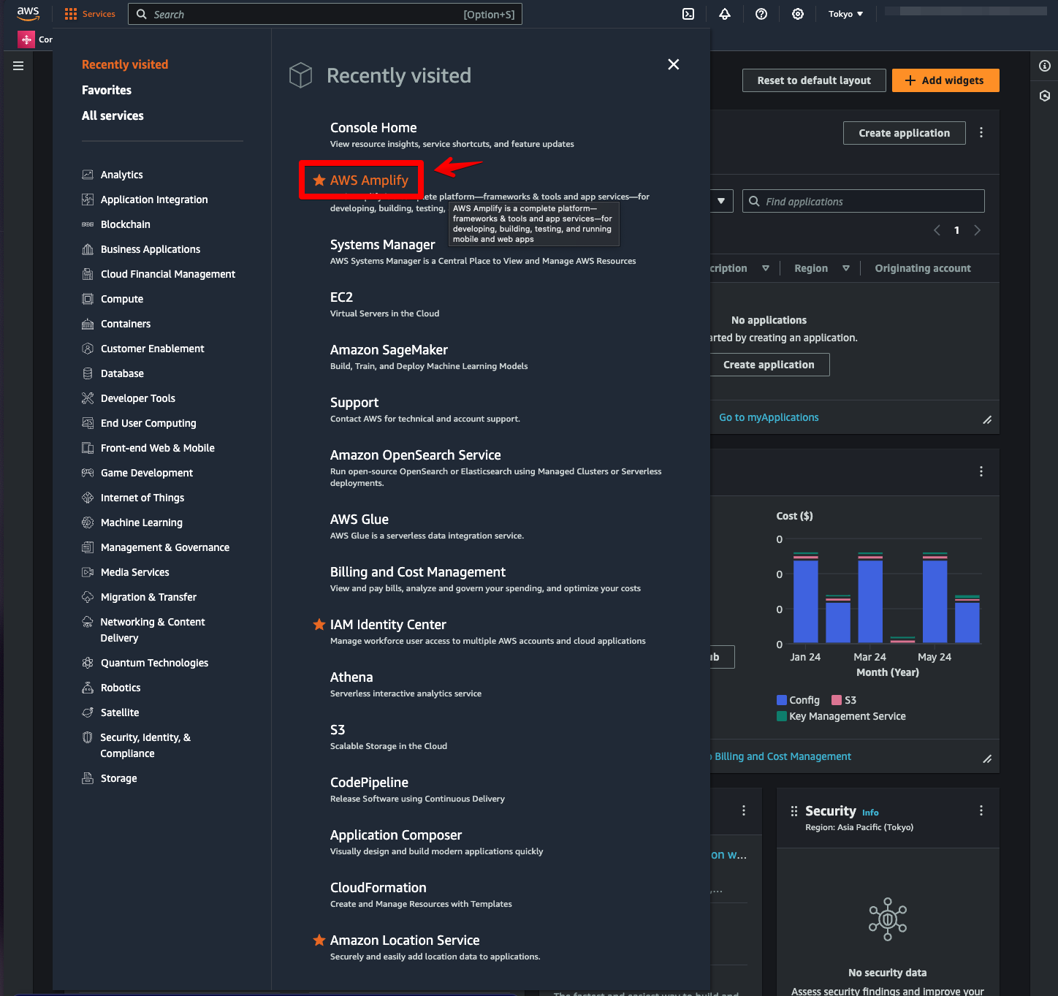Screen dimensions: 1058x996
Task: Toggle the IAM Identity Center favorite star
Action: [319, 625]
